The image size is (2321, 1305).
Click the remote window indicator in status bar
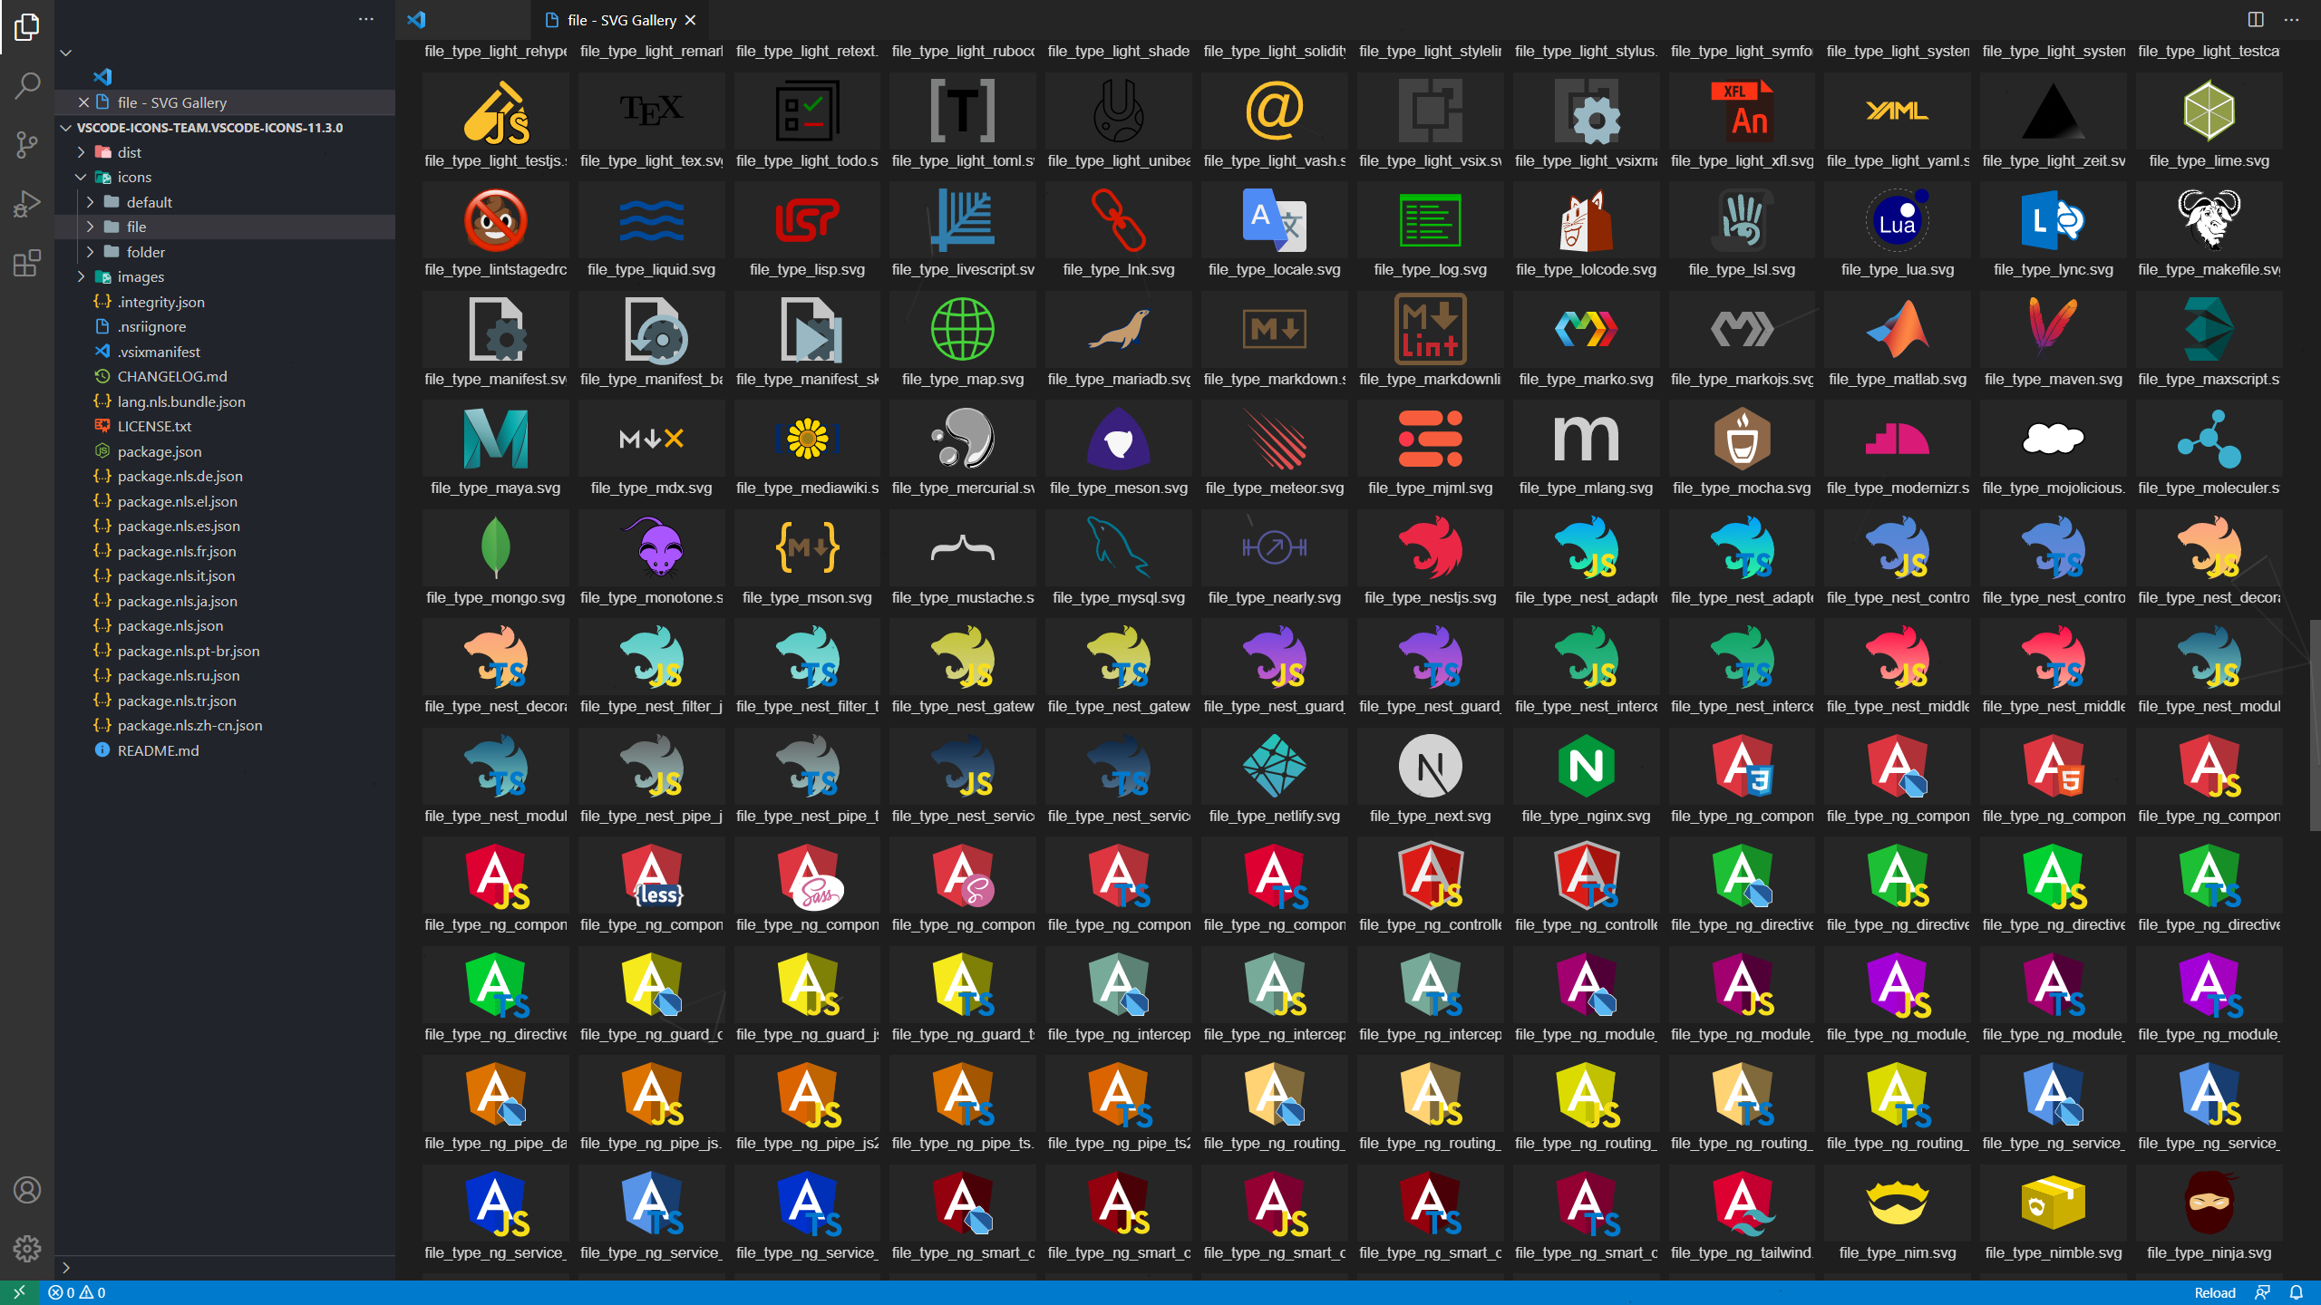(x=19, y=1292)
